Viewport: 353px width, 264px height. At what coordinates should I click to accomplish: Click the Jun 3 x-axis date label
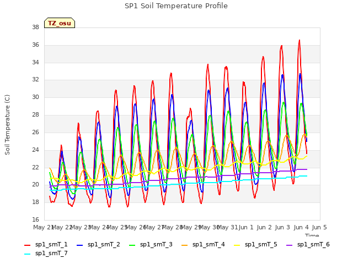pyautogui.click(x=282, y=227)
